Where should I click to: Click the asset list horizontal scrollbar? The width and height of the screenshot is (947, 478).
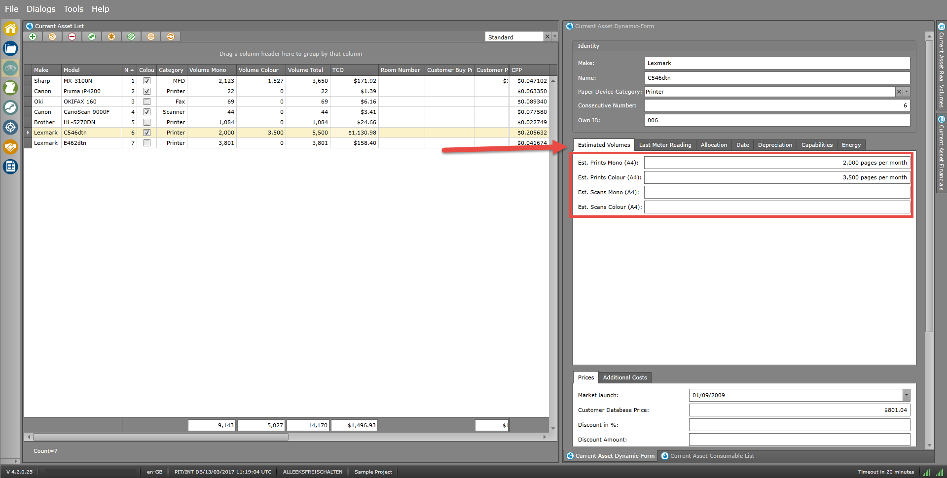[161, 437]
